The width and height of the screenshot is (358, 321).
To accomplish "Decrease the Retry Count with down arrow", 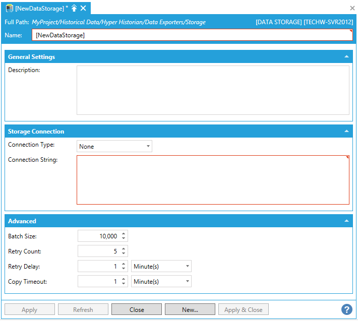I will [x=124, y=253].
